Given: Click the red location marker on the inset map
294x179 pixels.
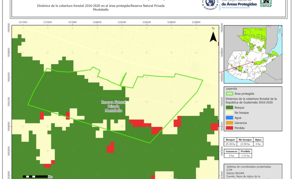Looking at the screenshot, I should (x=253, y=62).
